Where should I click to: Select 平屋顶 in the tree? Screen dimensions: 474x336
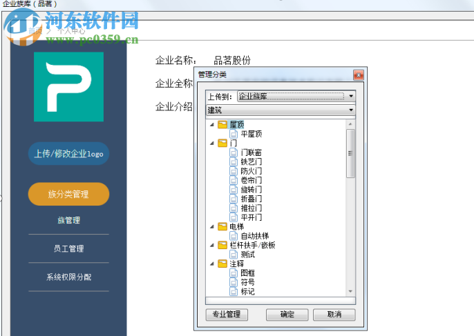click(x=252, y=134)
